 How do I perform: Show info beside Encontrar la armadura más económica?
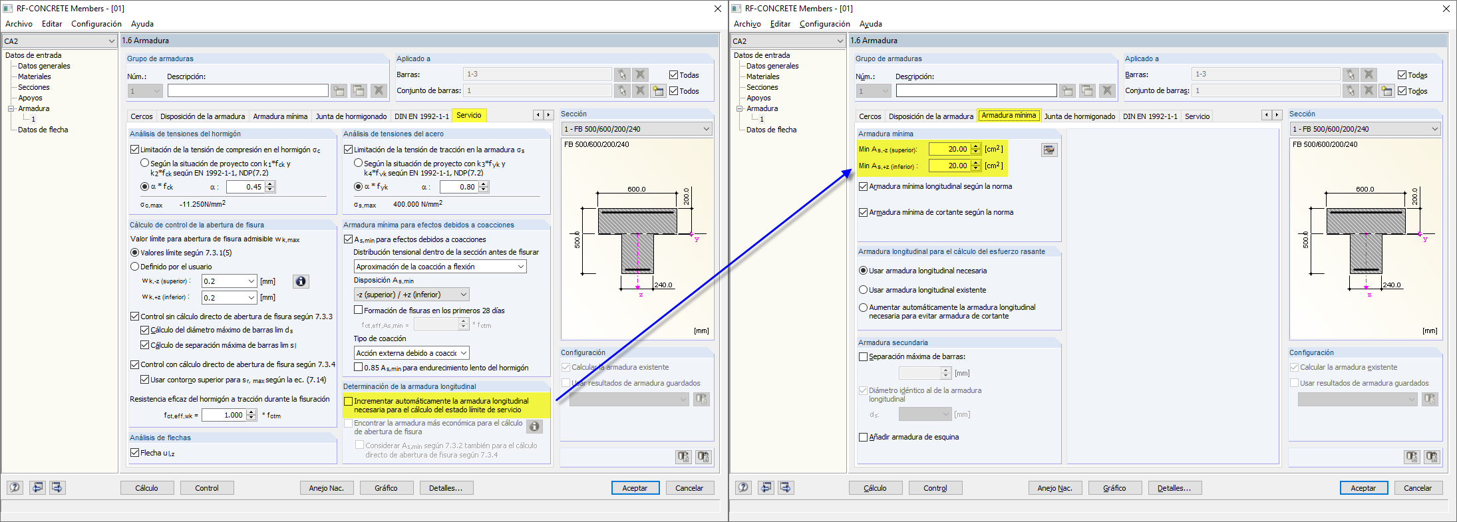click(534, 426)
